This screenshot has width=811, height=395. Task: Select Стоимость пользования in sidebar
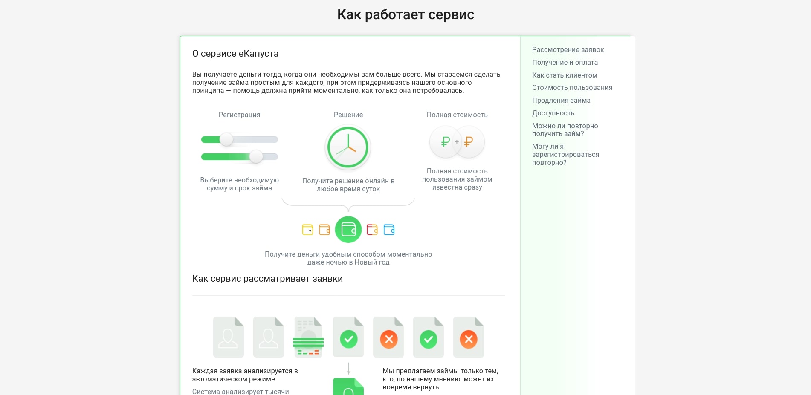tap(572, 87)
